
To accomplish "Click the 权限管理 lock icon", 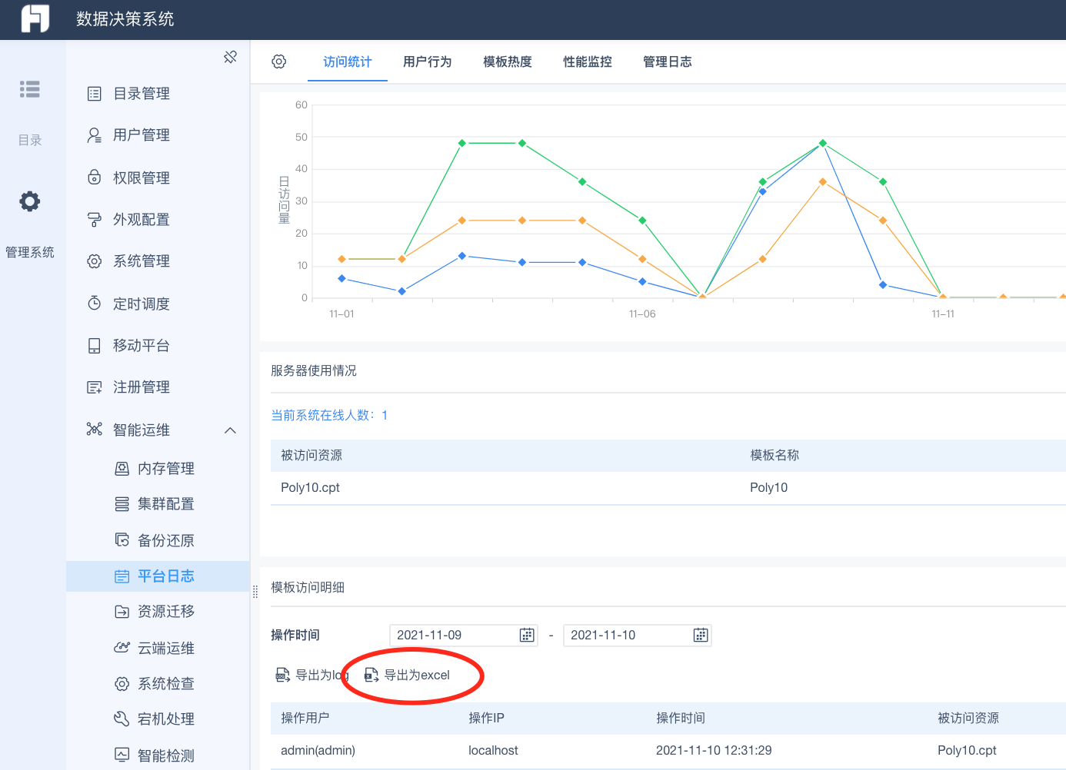I will 95,178.
